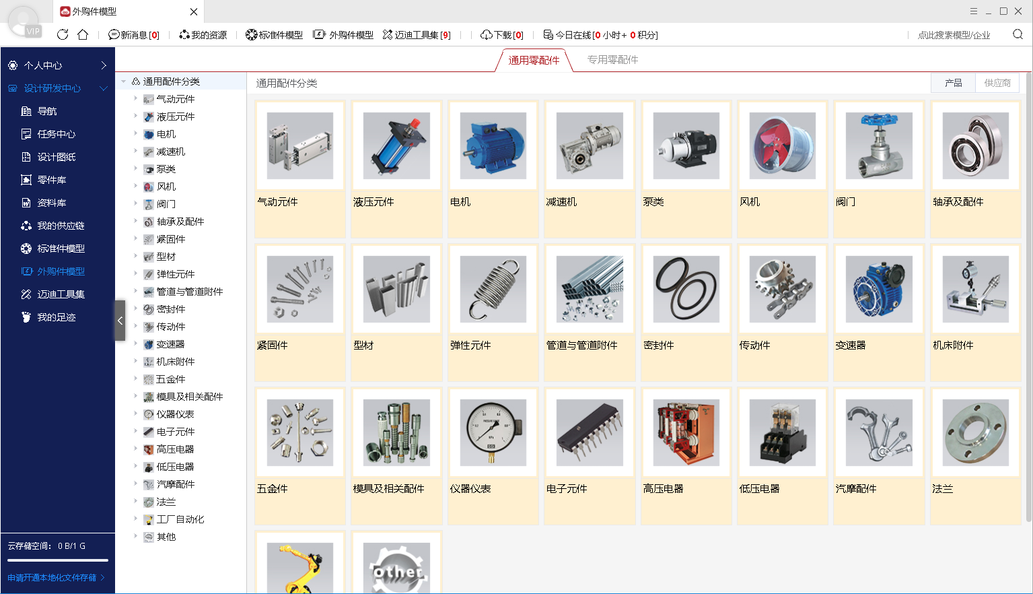Close the 外购件模型 tab
This screenshot has height=594, width=1033.
pos(194,11)
